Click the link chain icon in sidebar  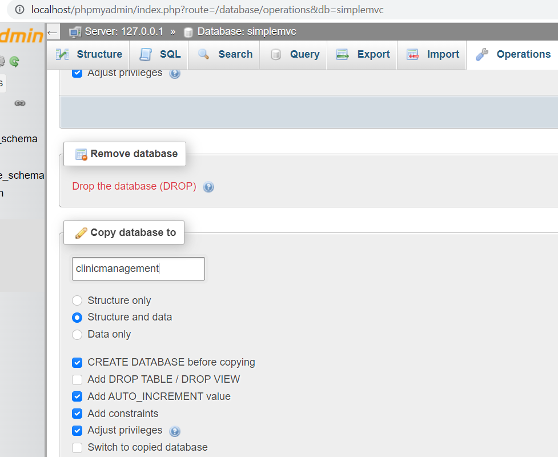20,103
